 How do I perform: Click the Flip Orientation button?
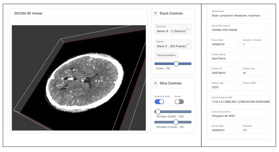tap(166, 55)
